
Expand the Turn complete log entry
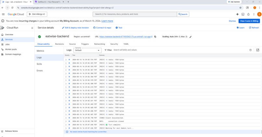click(66, 125)
